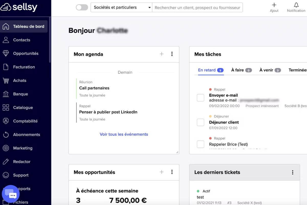
Task: Add an opportunity with the plus button
Action: point(161,172)
